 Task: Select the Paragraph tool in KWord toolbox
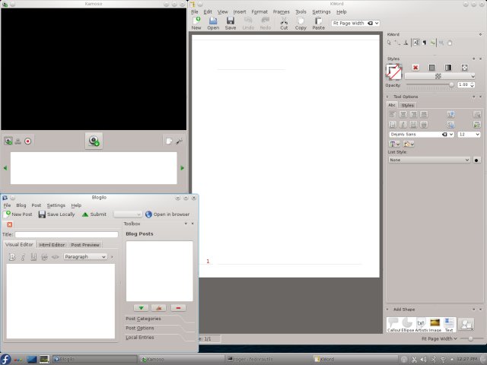coord(425,43)
